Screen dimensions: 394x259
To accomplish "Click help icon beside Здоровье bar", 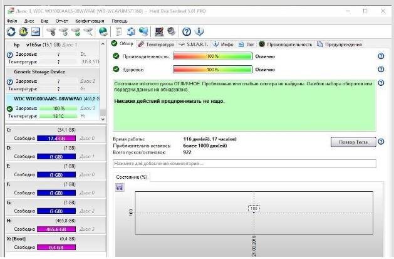I will pos(381,69).
